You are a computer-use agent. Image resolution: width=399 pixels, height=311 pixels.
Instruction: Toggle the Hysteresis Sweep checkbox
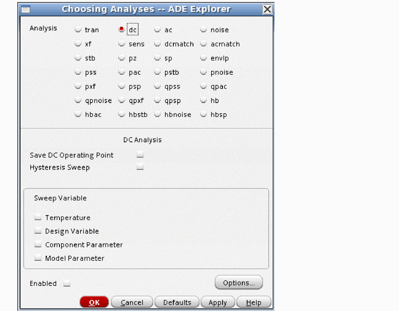[x=140, y=167]
